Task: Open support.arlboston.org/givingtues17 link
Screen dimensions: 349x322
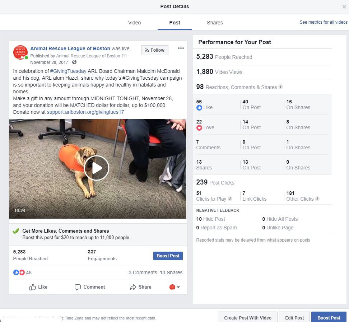Action: [85, 112]
